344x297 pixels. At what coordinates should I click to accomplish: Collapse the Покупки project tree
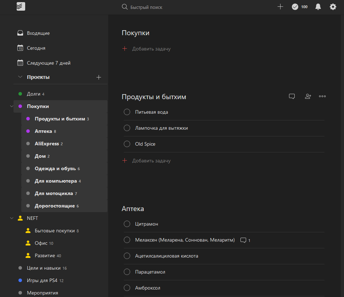coord(12,106)
